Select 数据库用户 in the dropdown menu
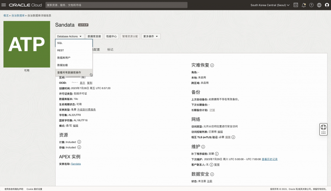This screenshot has height=191, width=331. [x=64, y=58]
